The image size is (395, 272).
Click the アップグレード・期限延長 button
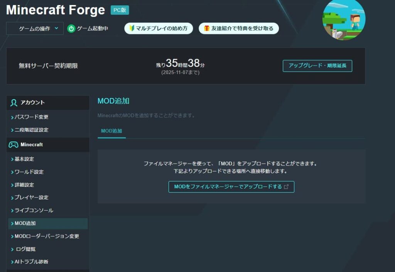pos(317,66)
